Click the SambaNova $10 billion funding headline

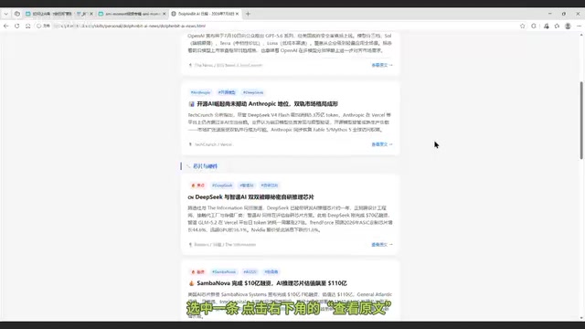(271, 283)
